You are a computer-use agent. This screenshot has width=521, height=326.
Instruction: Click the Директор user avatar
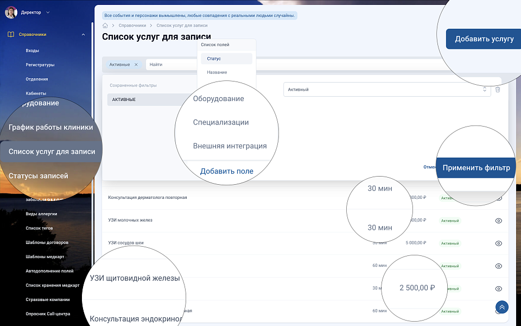click(11, 12)
